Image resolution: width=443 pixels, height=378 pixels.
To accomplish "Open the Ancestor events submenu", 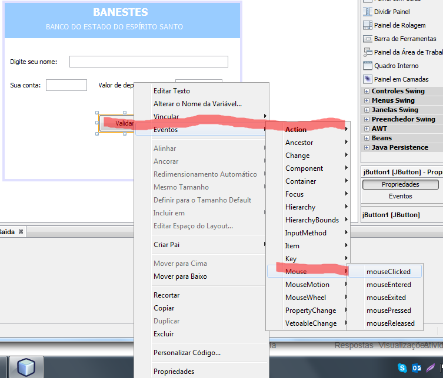I will [x=308, y=143].
